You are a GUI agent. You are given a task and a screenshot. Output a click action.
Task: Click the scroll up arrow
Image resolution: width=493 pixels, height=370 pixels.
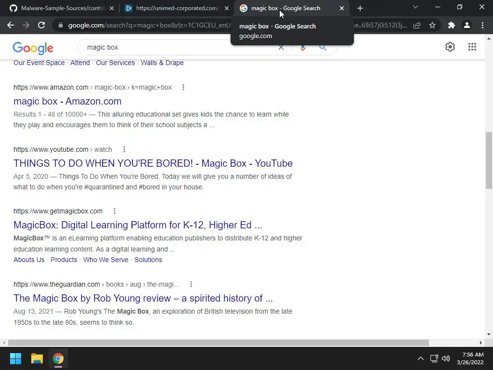[x=489, y=39]
